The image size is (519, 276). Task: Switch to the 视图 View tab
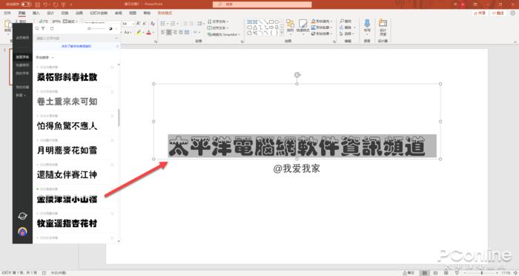click(133, 13)
